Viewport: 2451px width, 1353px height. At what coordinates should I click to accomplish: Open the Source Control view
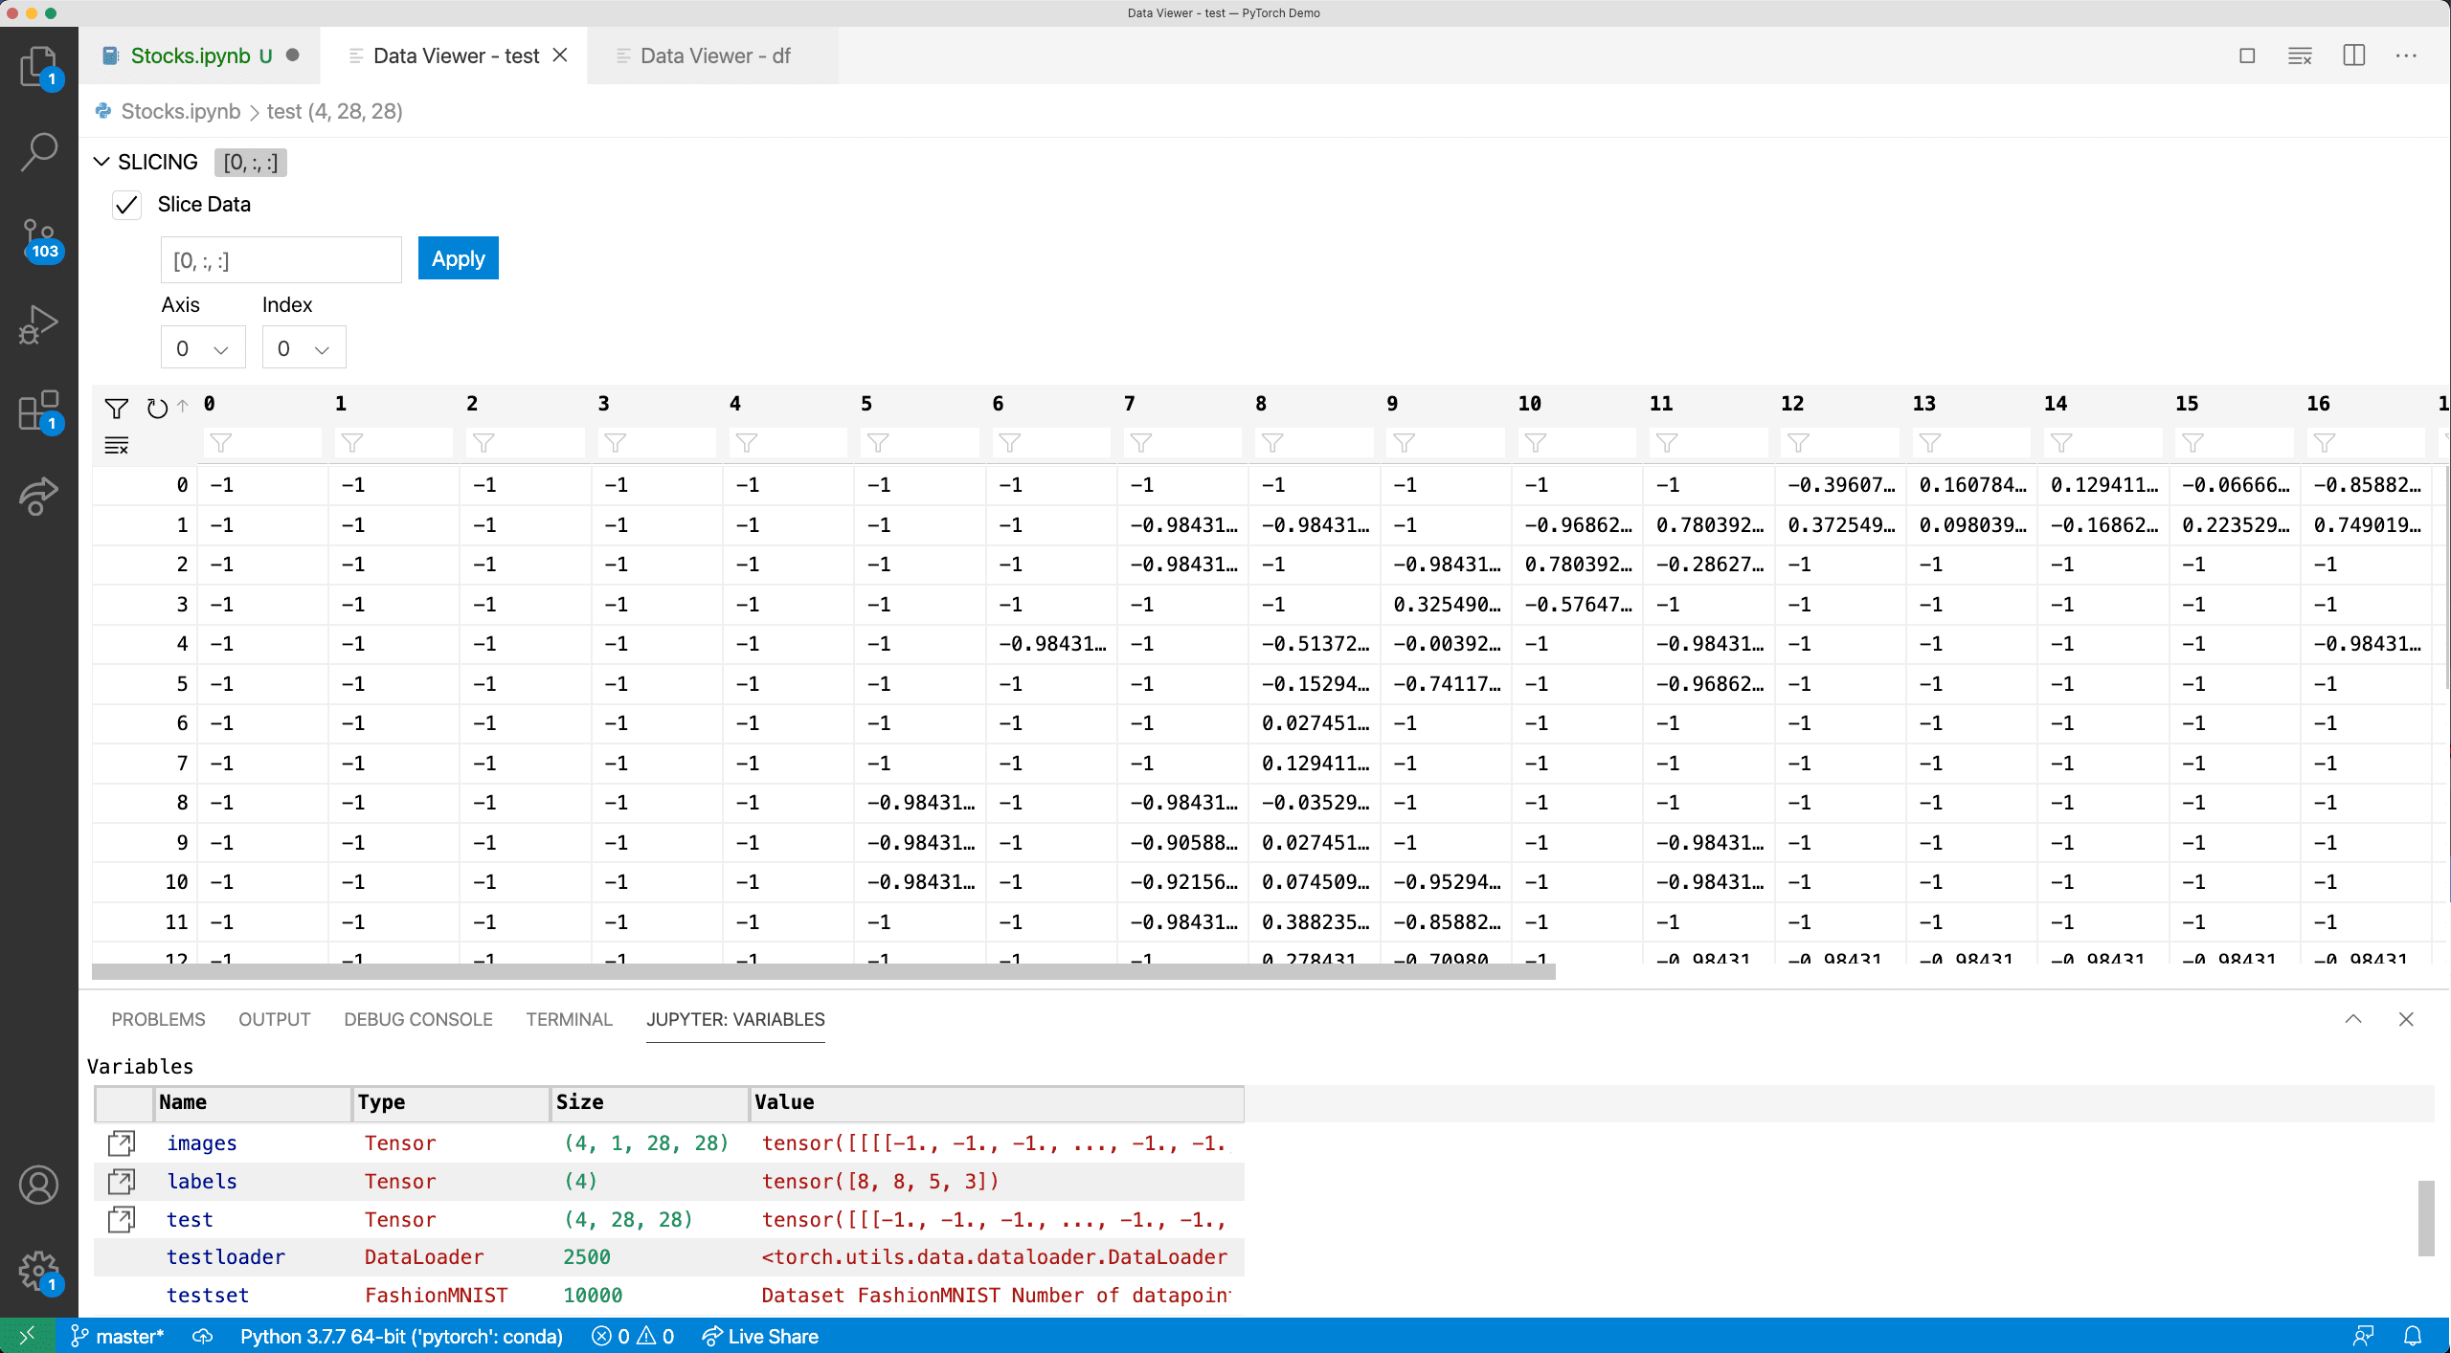point(39,236)
